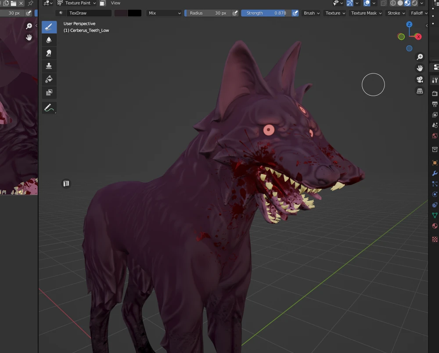Screen dimensions: 439x353
Task: Toggle image editor radius pressure icon
Action: [x=29, y=13]
